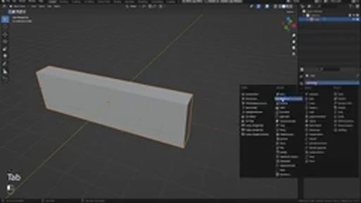Image resolution: width=361 pixels, height=203 pixels.
Task: Choose the Wireframe modifier entry
Action: point(284,175)
